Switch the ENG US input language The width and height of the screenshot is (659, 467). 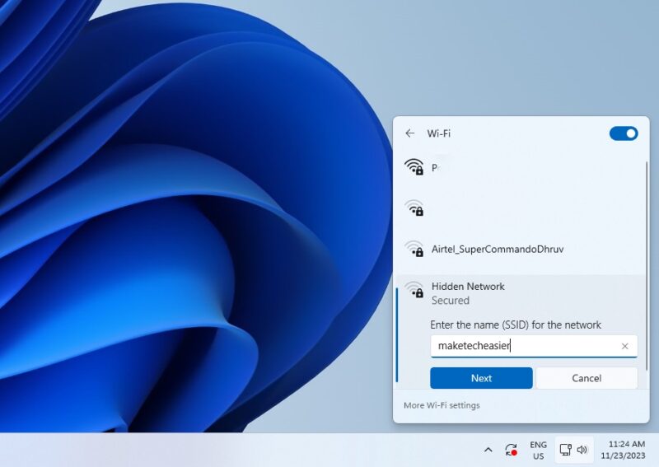(x=539, y=451)
